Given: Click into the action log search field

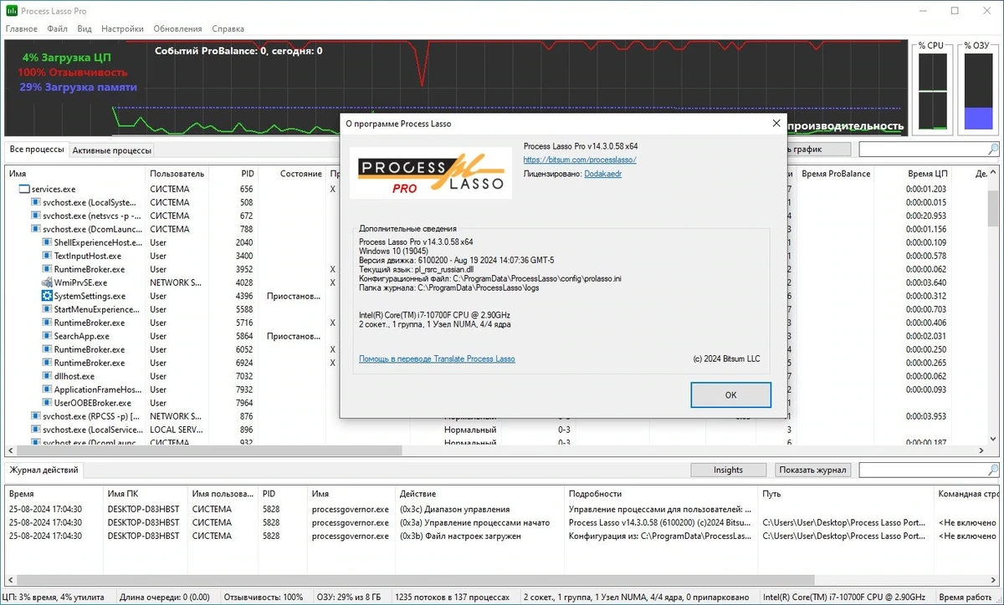Looking at the screenshot, I should click(923, 470).
